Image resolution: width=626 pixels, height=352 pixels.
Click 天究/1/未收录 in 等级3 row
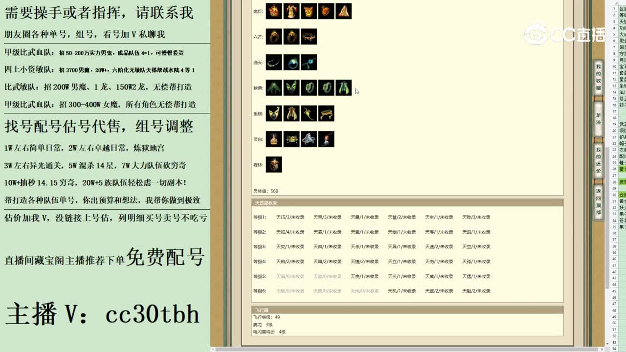pos(290,246)
